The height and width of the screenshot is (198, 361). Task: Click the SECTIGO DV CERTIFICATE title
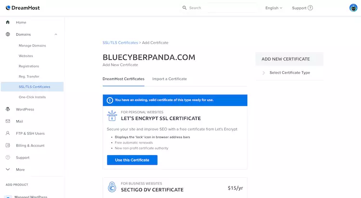[x=152, y=190]
